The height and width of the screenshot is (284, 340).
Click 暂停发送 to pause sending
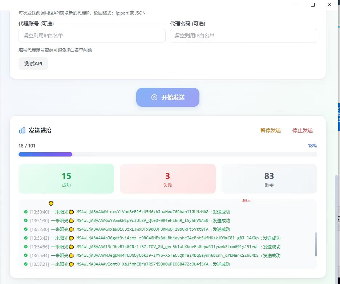[270, 130]
